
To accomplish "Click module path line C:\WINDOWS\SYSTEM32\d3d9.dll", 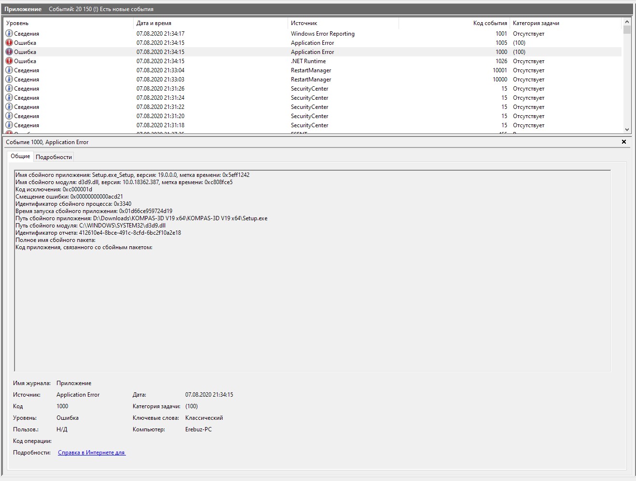I will pos(90,226).
